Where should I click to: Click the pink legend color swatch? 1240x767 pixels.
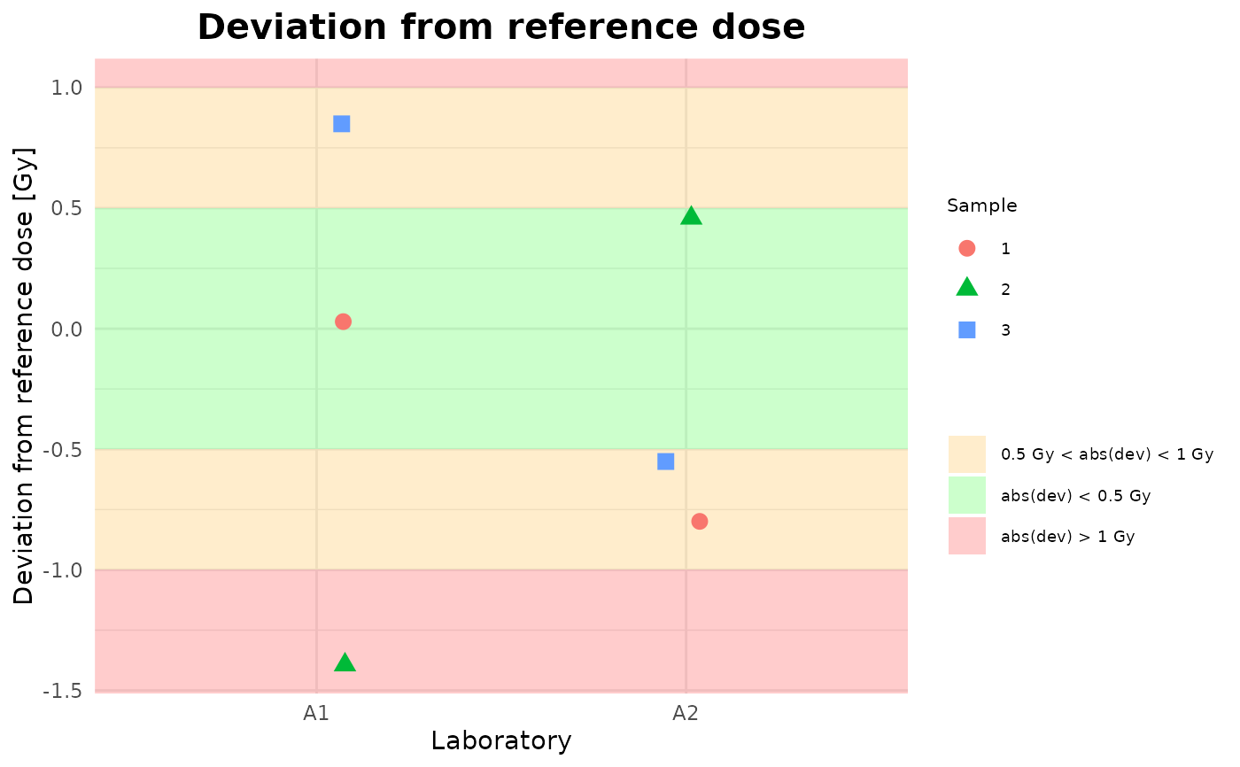[x=967, y=536]
